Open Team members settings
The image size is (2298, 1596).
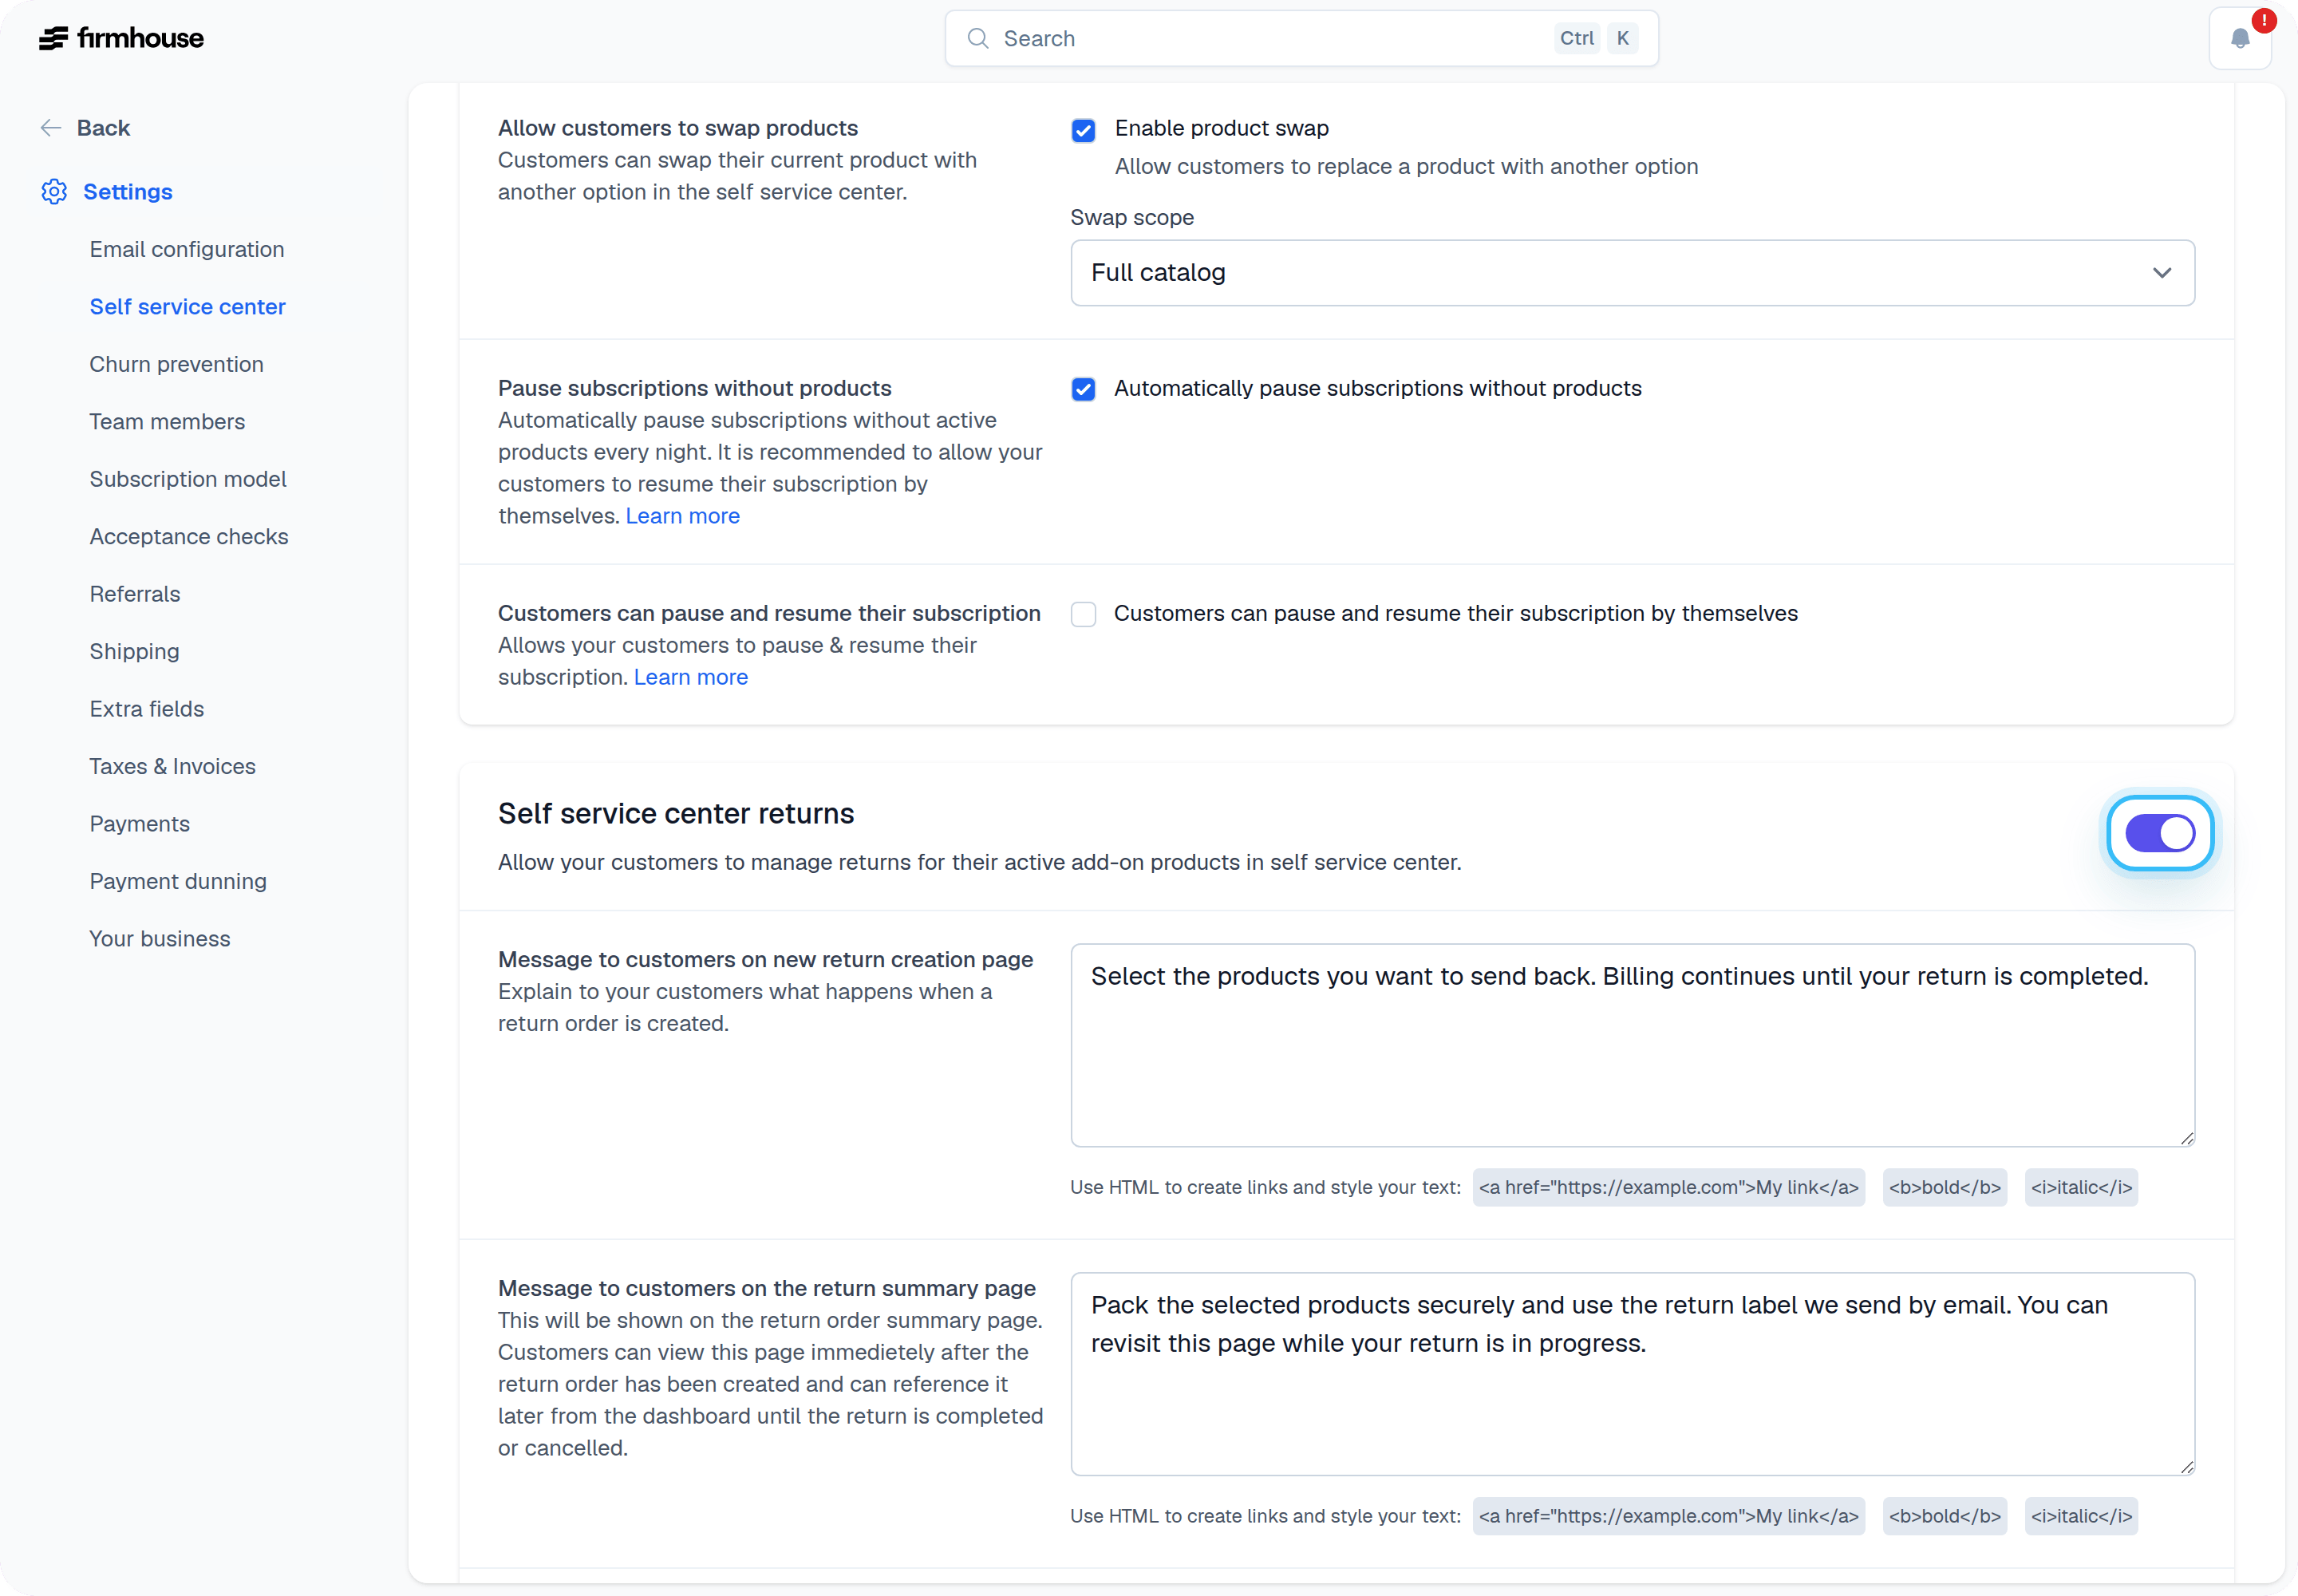pos(167,421)
